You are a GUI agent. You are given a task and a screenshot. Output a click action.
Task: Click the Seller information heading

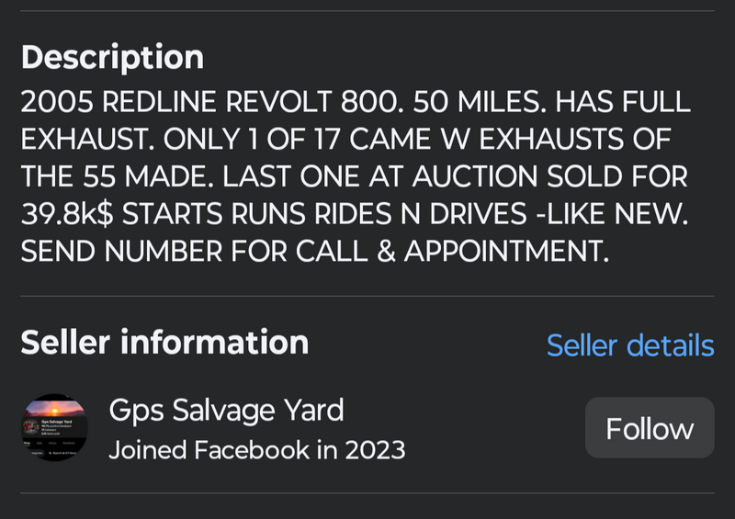pyautogui.click(x=165, y=343)
